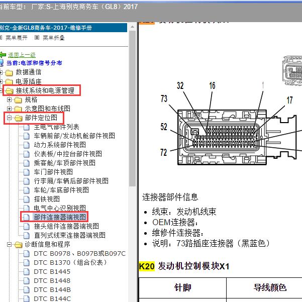Viewport: 302px width, 302px height.
Task: Click the 部件定位图 folder icon
Action: coord(18,118)
